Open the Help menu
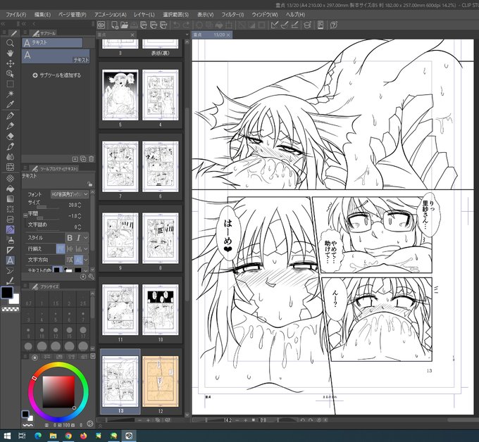The image size is (479, 442). [295, 14]
